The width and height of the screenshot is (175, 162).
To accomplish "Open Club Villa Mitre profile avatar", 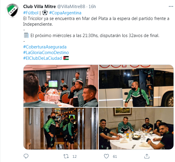I will [12, 11].
